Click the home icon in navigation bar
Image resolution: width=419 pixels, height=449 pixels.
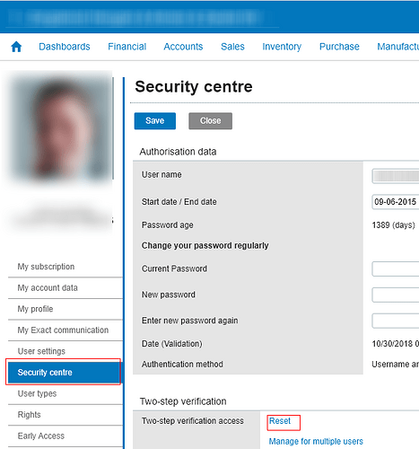tap(16, 47)
